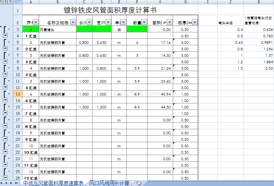Image resolution: width=274 pixels, height=186 pixels.
Task: Open the 名称及规格 filter dropdown
Action: point(73,22)
